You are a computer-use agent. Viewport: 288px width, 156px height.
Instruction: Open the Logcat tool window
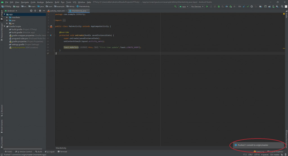point(49,151)
